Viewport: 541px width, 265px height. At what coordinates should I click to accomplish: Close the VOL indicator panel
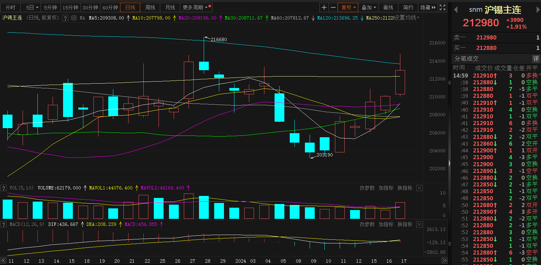(x=419, y=188)
